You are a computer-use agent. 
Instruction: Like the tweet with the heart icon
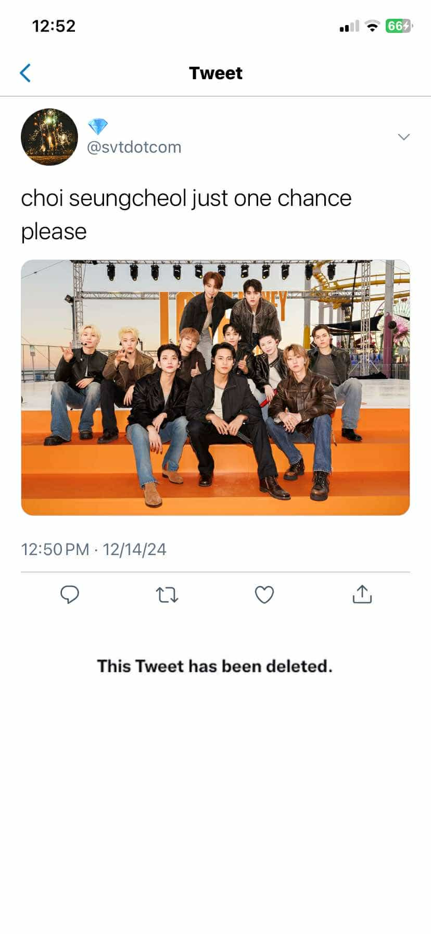click(x=264, y=595)
